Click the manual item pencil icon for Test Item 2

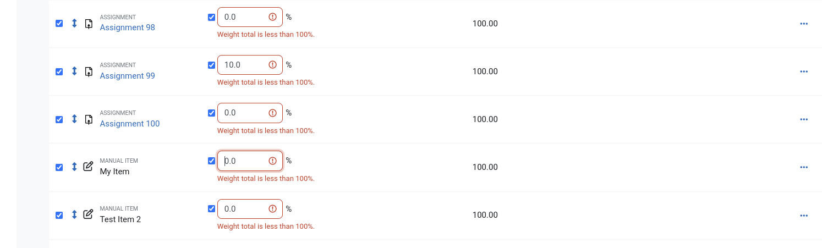point(88,214)
